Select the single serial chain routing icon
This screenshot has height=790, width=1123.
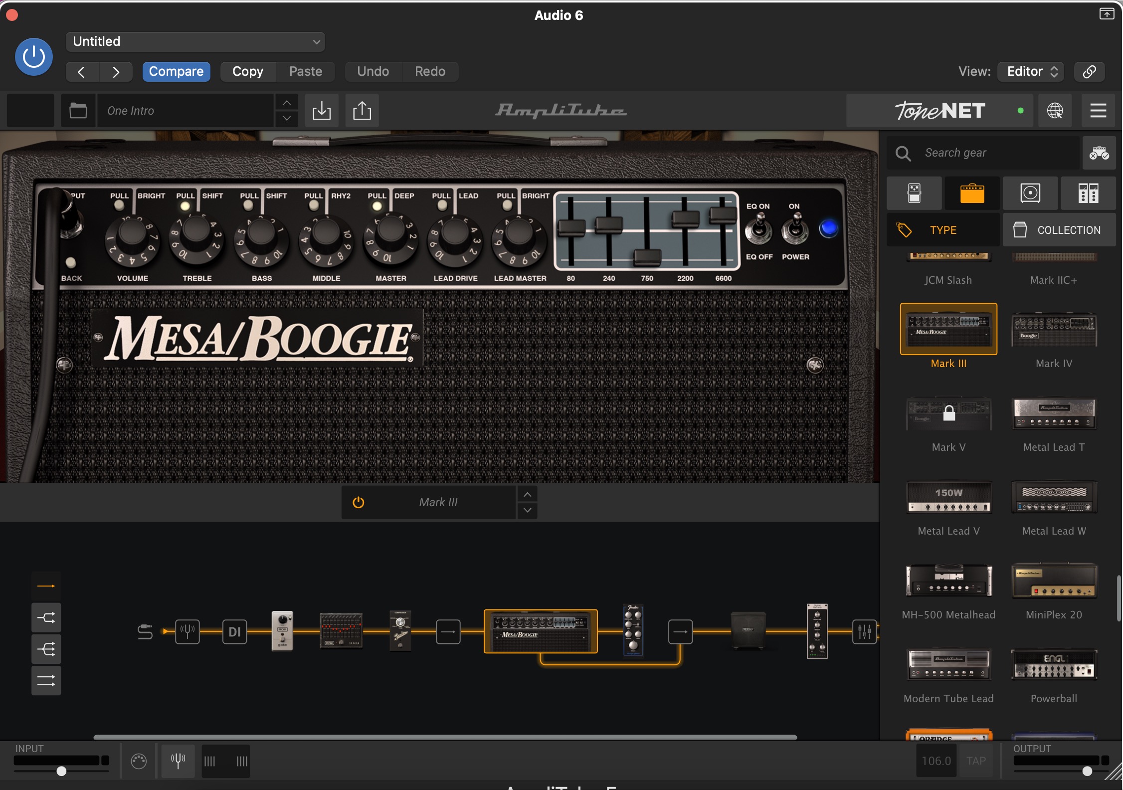point(46,586)
